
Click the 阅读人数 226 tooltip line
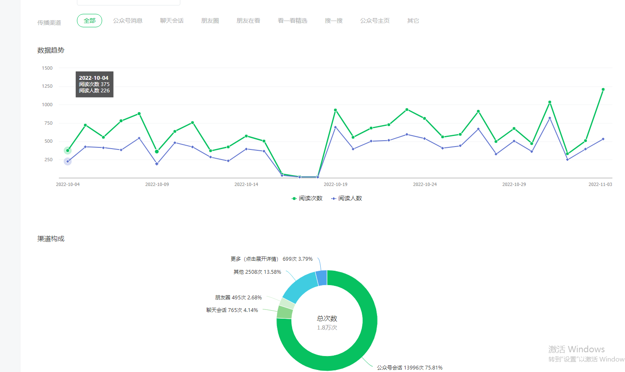tap(94, 91)
